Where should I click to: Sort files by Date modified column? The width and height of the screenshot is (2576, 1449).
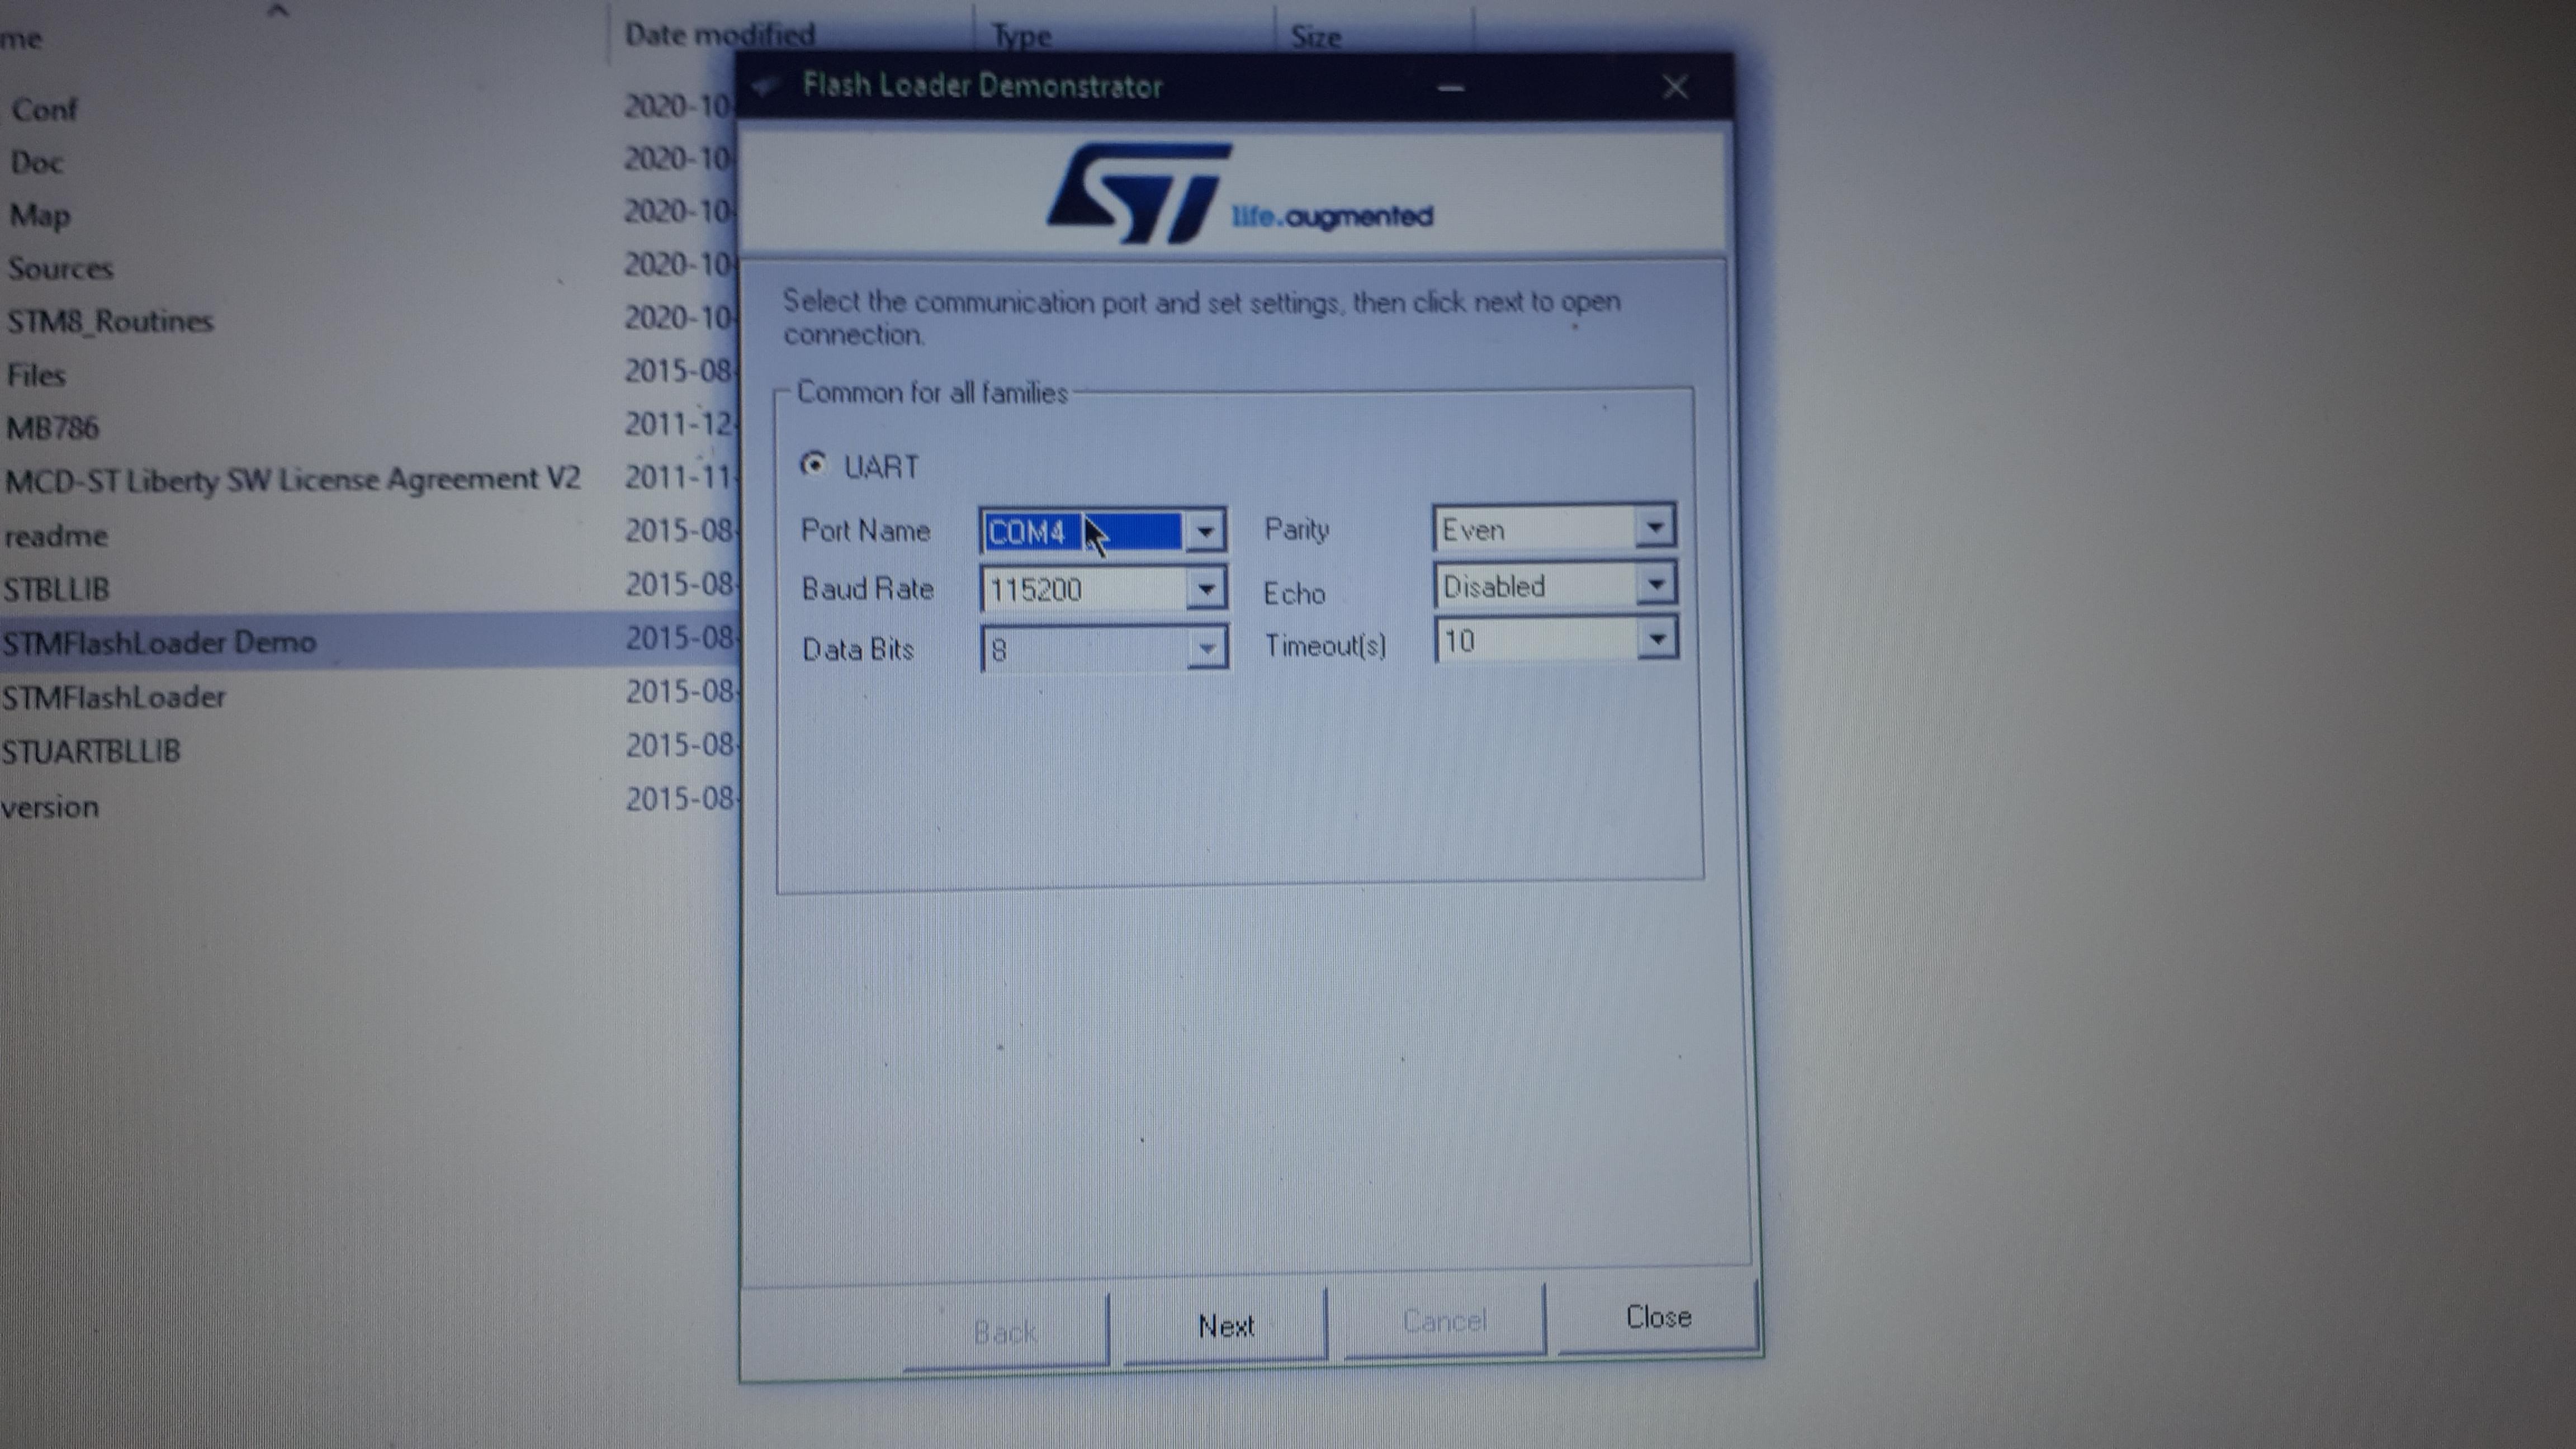pos(720,35)
